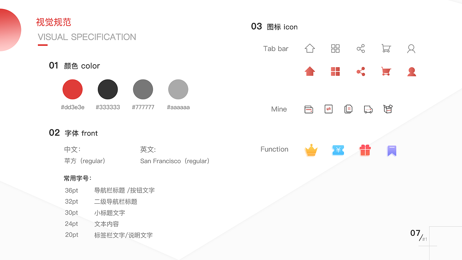
Task: Click the 英文: label
Action: tap(148, 149)
